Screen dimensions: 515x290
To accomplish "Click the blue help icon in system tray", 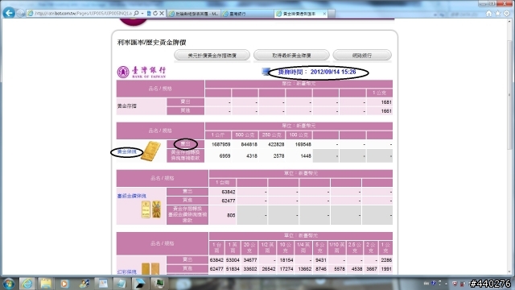I will pyautogui.click(x=434, y=283).
